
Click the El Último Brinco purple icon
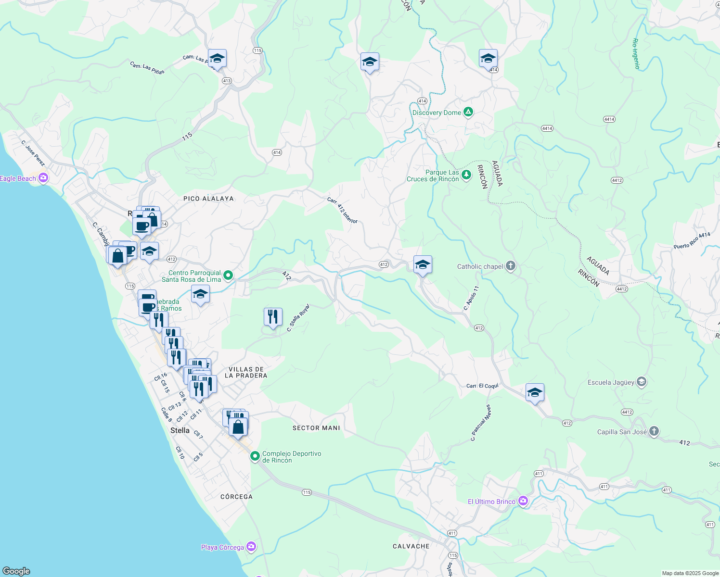pyautogui.click(x=522, y=500)
